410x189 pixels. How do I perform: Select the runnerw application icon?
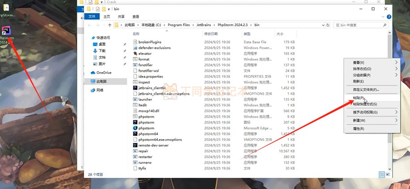(135, 162)
